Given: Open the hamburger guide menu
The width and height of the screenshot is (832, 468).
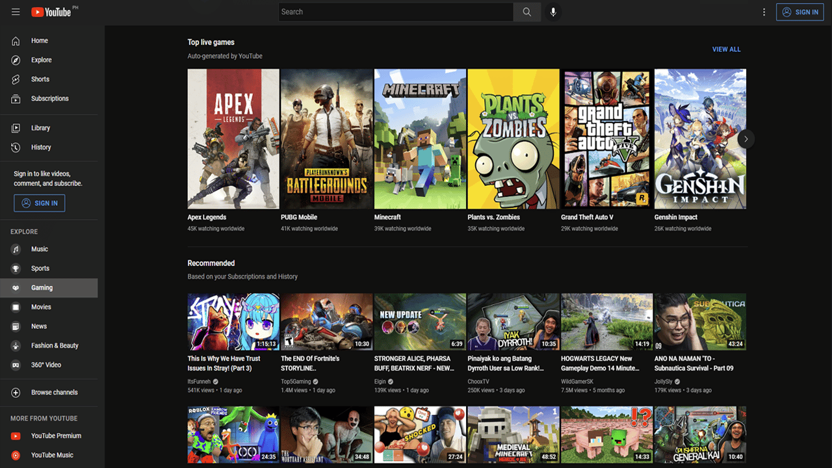Looking at the screenshot, I should click(x=16, y=12).
